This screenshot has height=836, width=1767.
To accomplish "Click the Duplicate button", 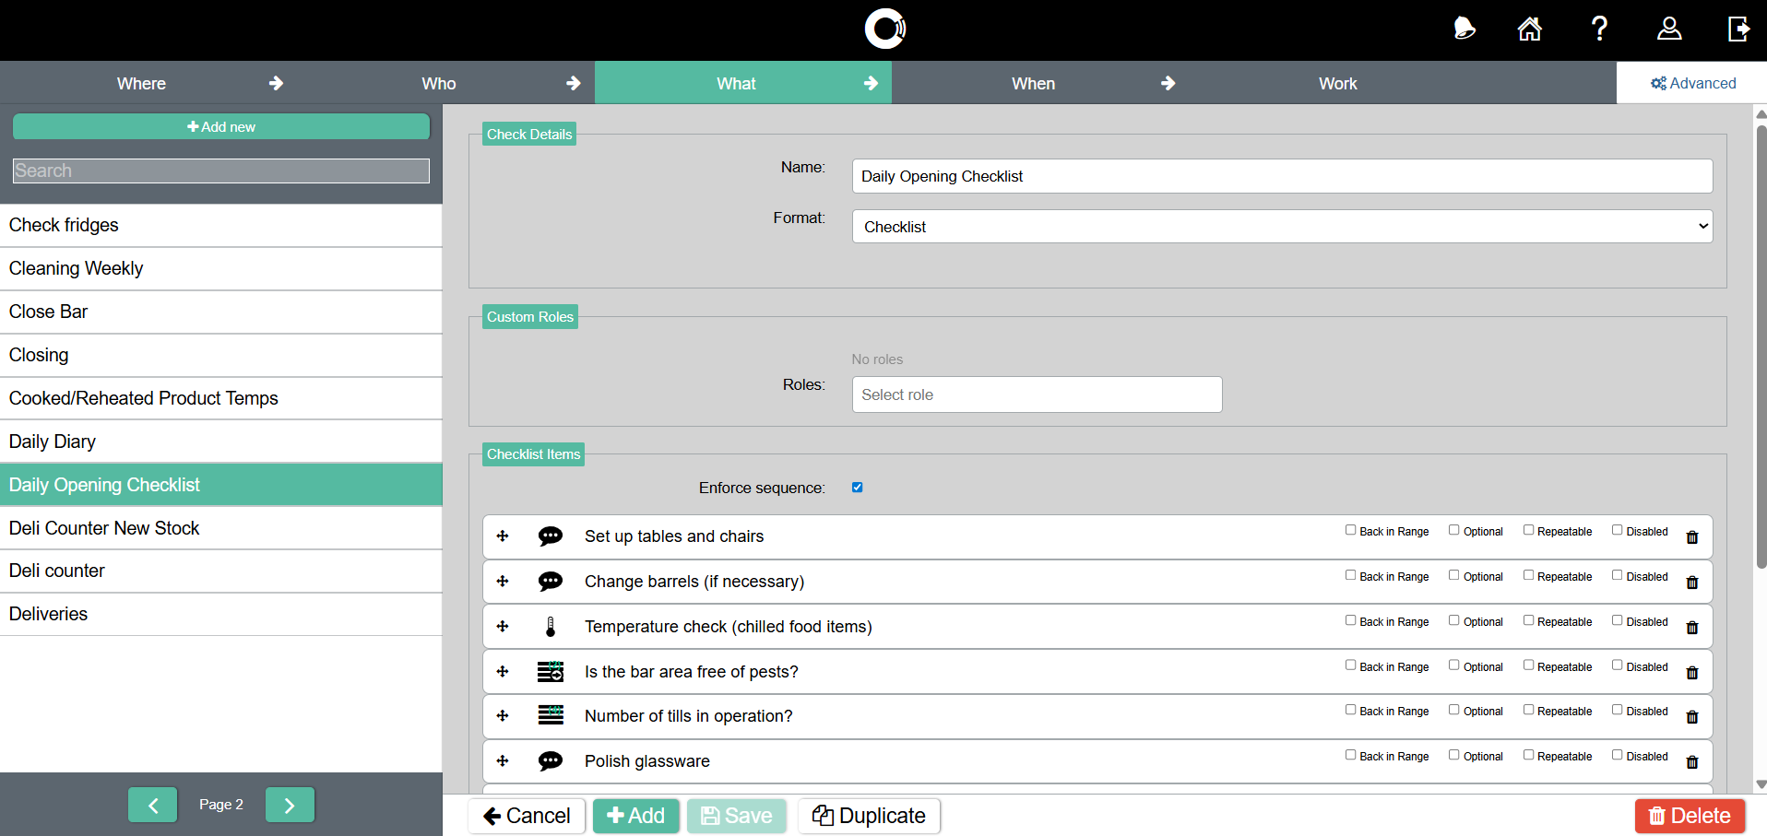I will 869,816.
